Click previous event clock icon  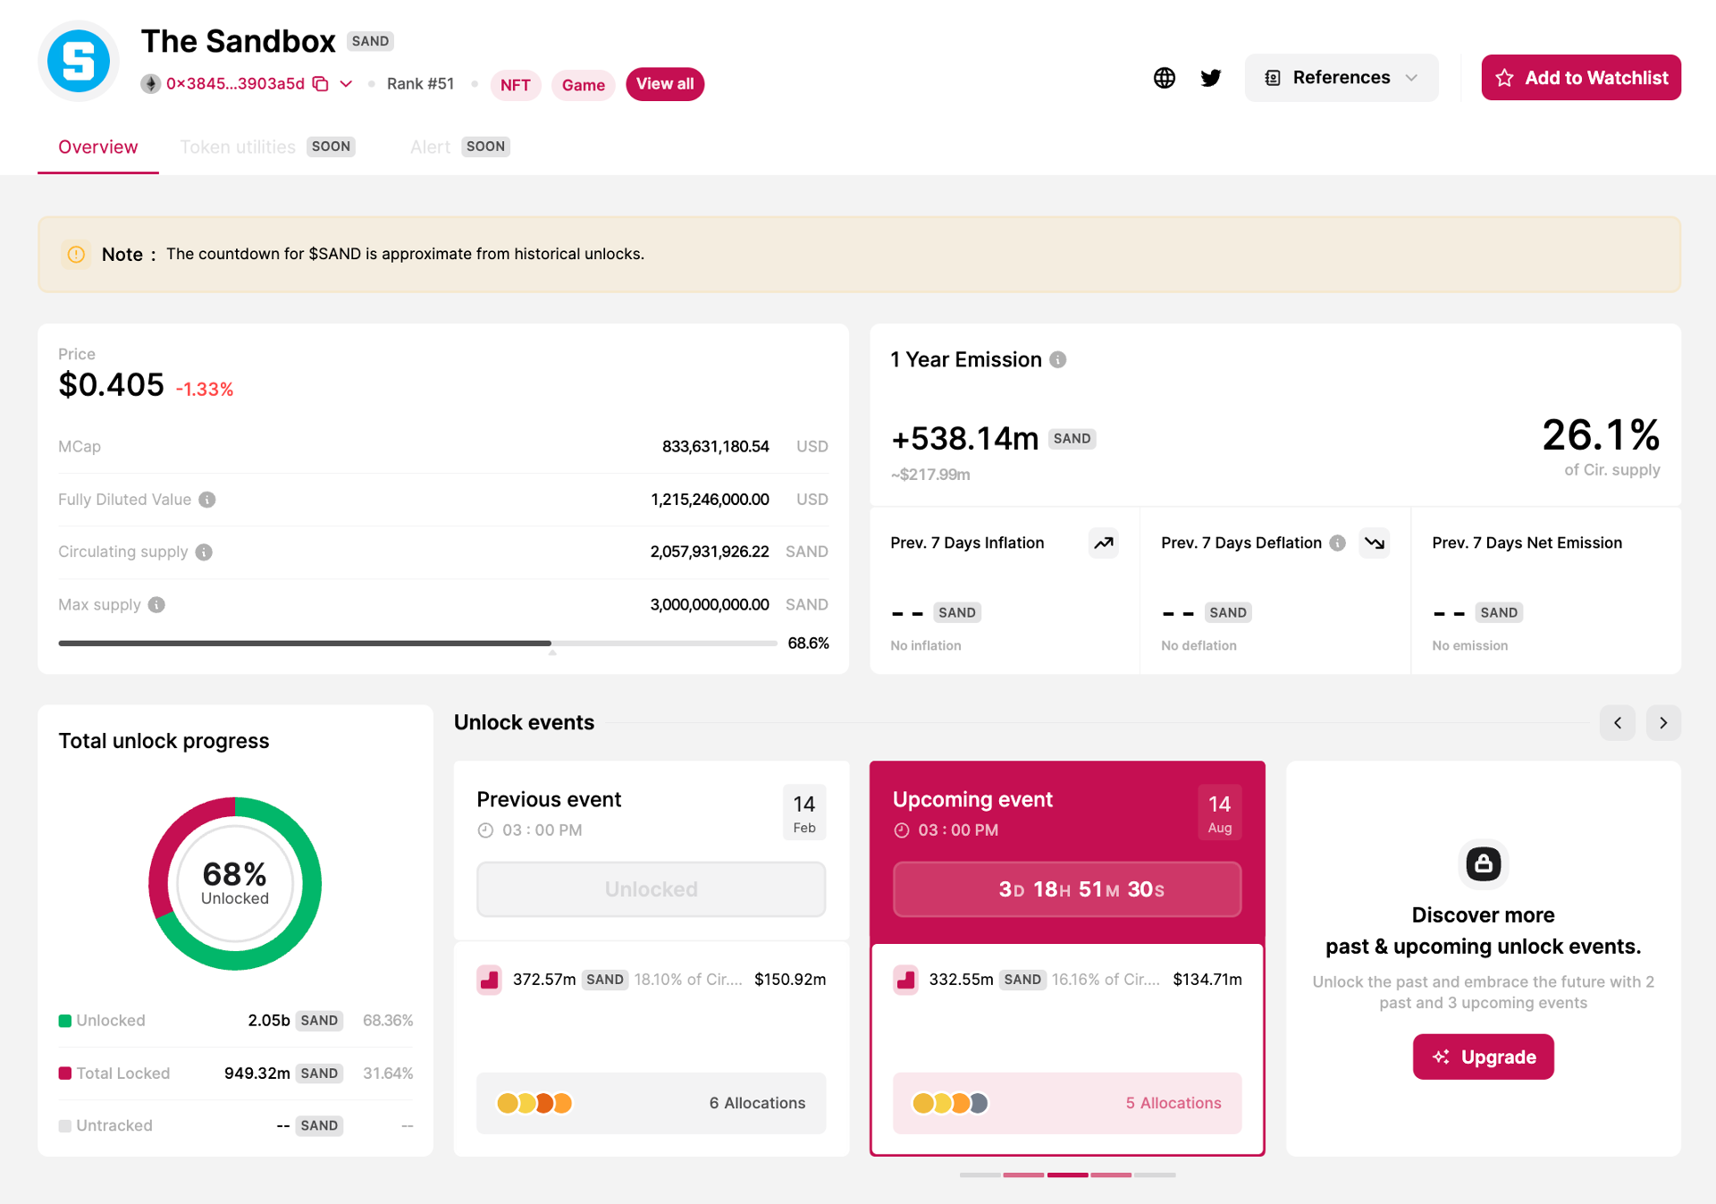[x=485, y=830]
